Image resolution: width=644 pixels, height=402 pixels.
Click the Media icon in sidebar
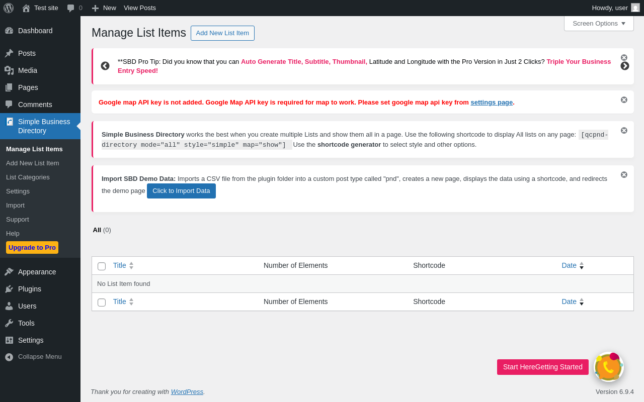(x=9, y=70)
